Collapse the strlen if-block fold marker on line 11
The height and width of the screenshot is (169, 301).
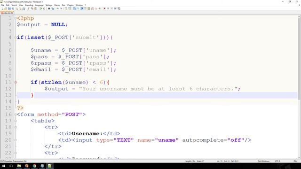[x=16, y=83]
